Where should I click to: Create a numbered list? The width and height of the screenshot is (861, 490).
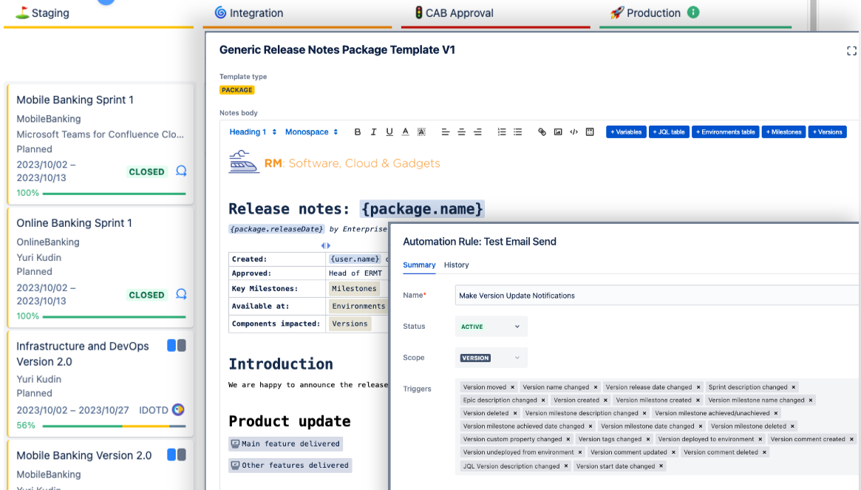[501, 132]
